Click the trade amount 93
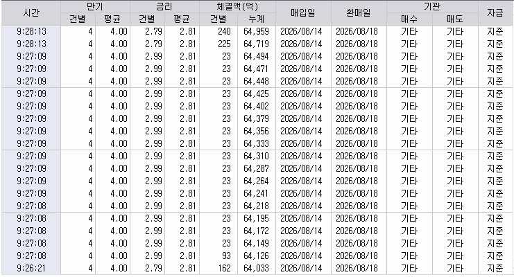Screen dimensions: 514x277 (x=226, y=256)
